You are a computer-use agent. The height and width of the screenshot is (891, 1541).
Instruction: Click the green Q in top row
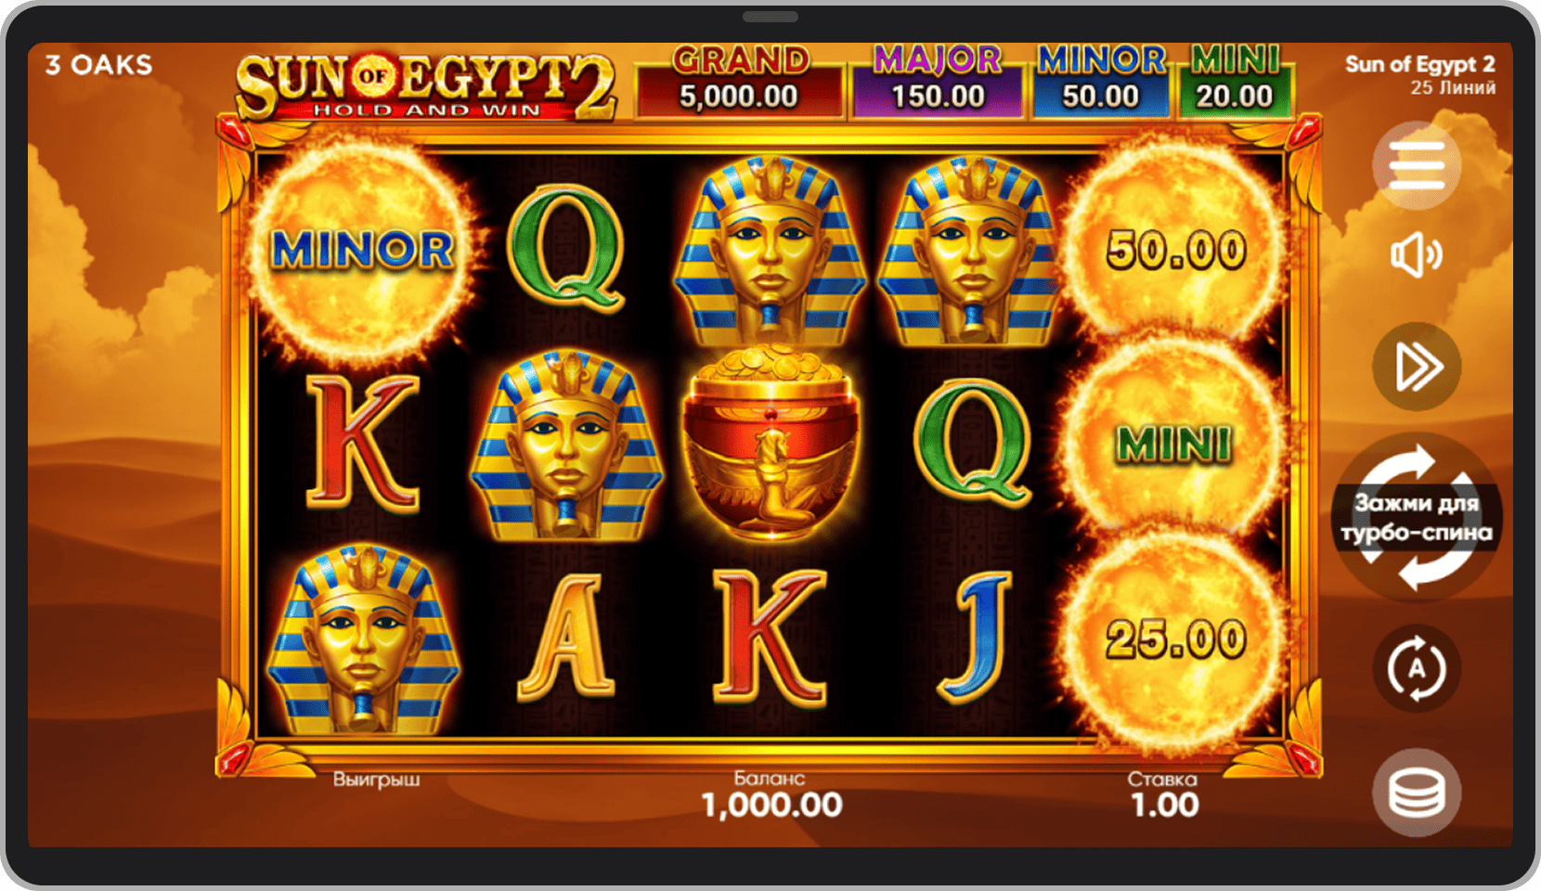(x=566, y=248)
